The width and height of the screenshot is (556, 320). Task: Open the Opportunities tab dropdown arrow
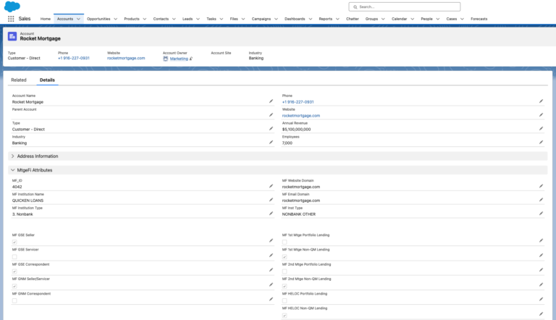116,19
